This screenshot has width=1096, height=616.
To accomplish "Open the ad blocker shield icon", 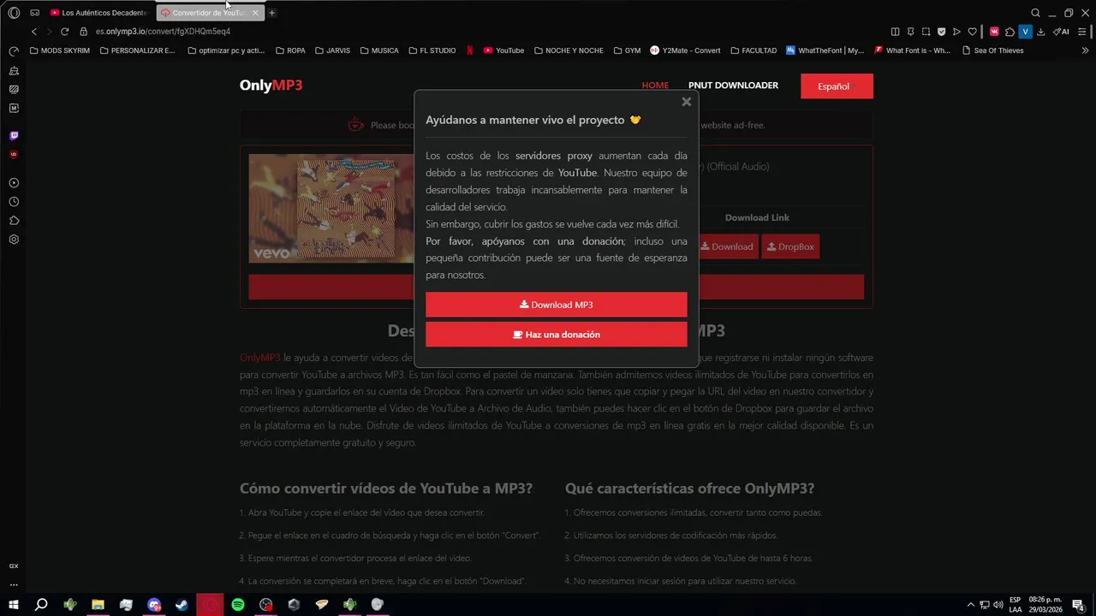I will [x=941, y=32].
